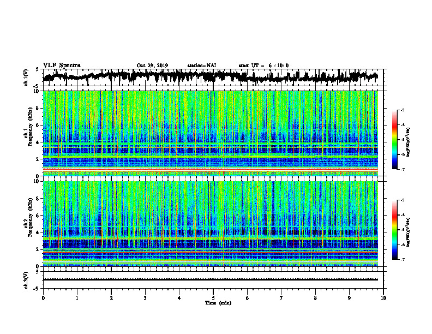Click the ch.3 flat signal trace
This screenshot has height=334, width=432.
(211, 279)
